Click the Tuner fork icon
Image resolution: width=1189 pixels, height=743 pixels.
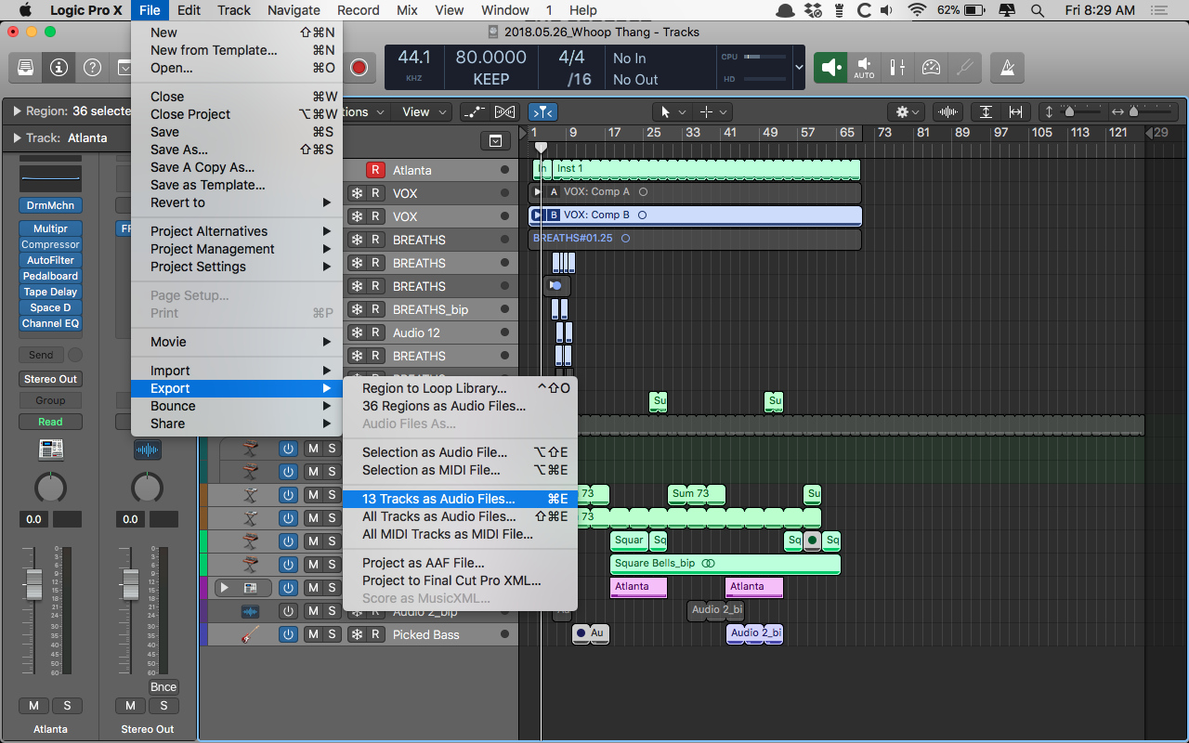pyautogui.click(x=964, y=68)
